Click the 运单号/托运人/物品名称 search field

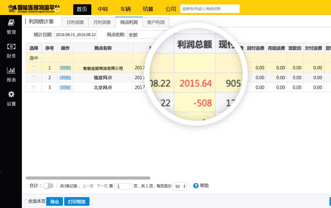210,9
